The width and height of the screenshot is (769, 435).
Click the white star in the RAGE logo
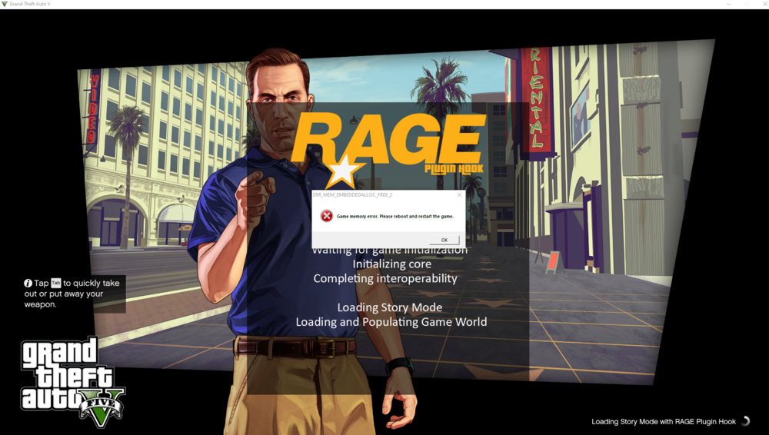343,171
